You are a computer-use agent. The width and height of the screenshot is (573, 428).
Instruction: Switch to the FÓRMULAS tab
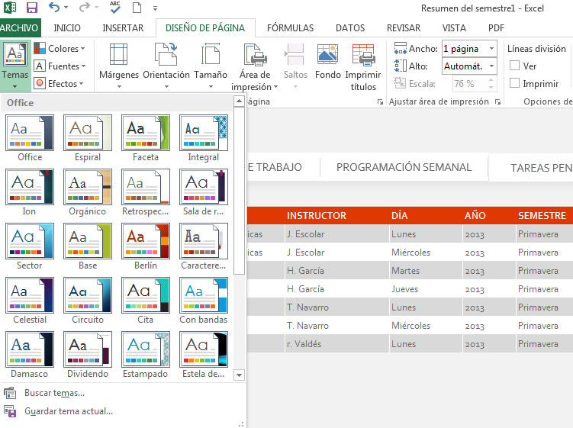(x=290, y=27)
